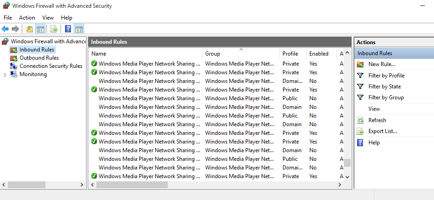Click the Export List toolbar icon
This screenshot has width=434, height=200.
coord(54,29)
